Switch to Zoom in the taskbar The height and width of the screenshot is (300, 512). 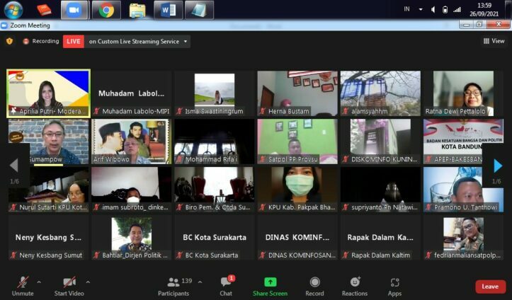pyautogui.click(x=74, y=10)
